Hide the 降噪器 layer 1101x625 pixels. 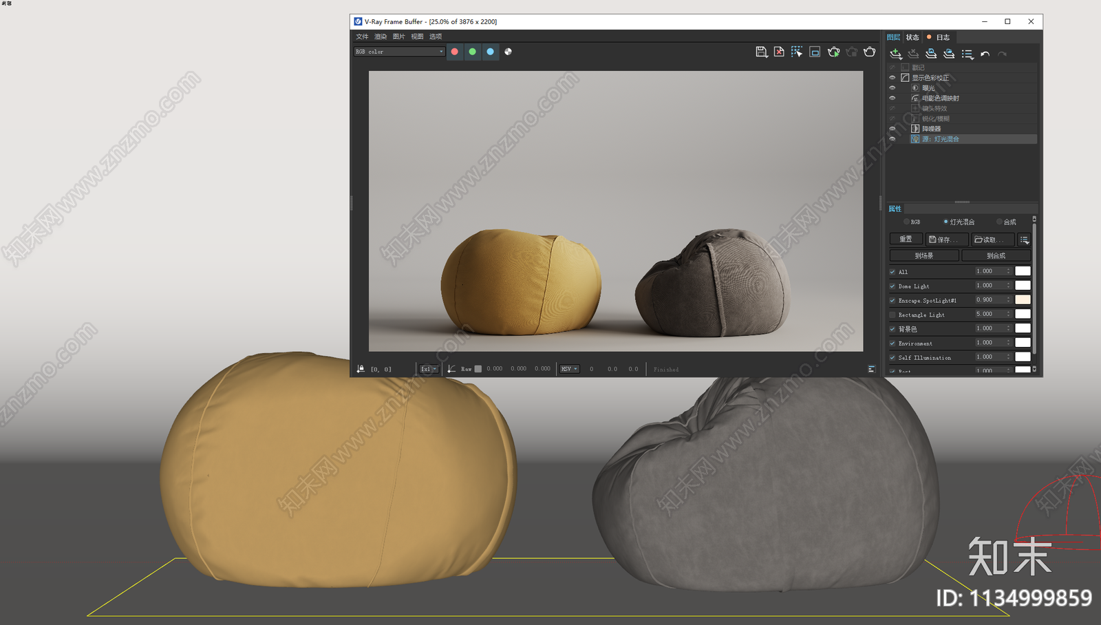coord(892,129)
